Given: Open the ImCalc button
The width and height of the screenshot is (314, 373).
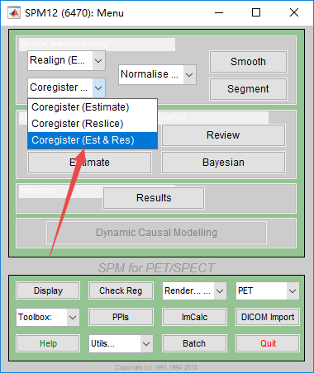Looking at the screenshot, I should coord(194,317).
